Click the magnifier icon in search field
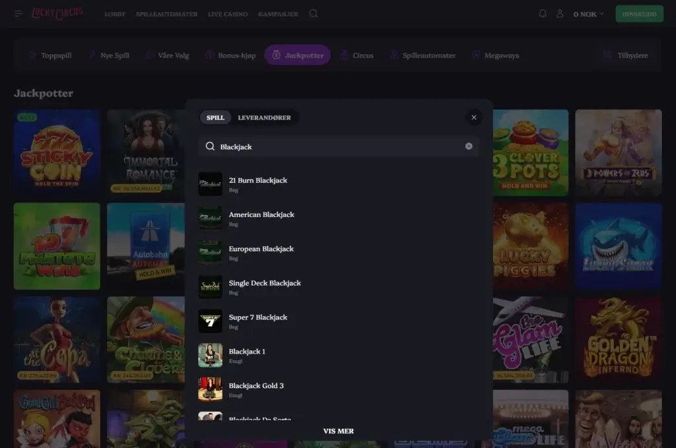 pos(210,146)
